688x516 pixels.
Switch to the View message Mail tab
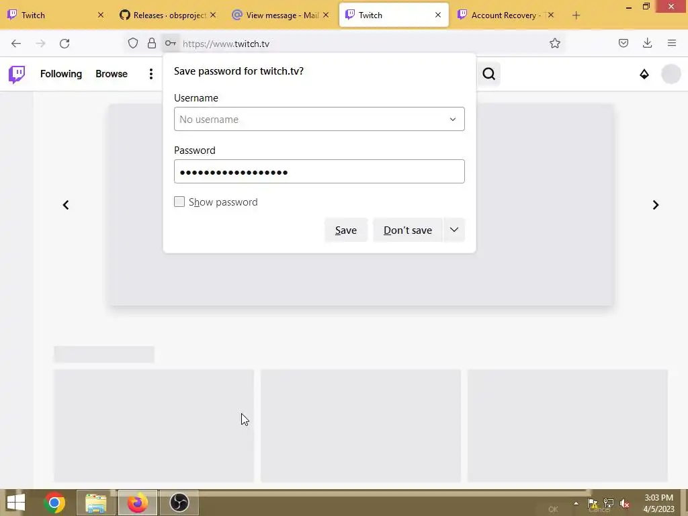click(x=280, y=15)
